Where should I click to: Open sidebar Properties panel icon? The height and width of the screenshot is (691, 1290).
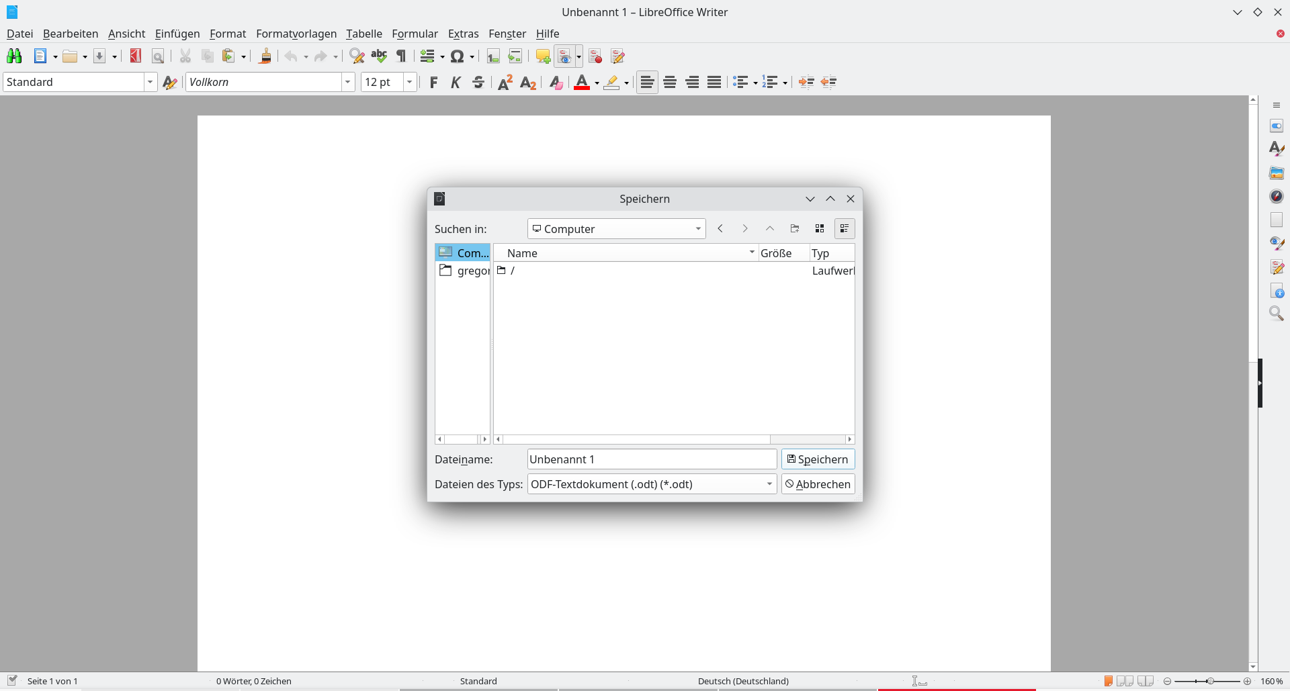click(x=1277, y=126)
